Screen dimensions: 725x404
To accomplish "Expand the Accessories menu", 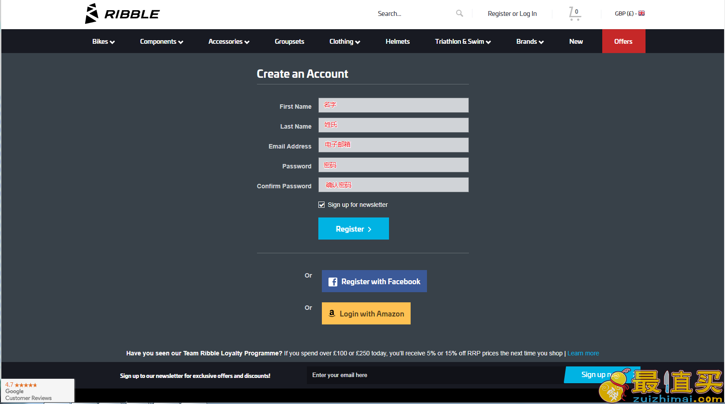I will pos(229,42).
